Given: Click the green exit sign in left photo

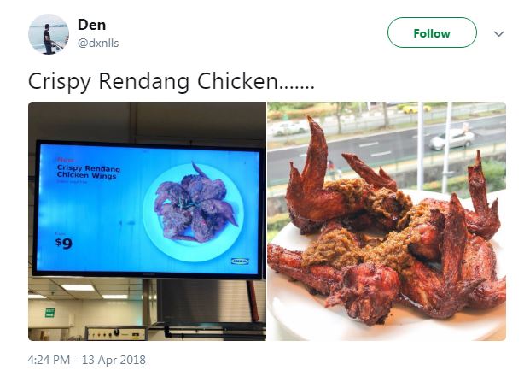Looking at the screenshot, I should pos(49,313).
